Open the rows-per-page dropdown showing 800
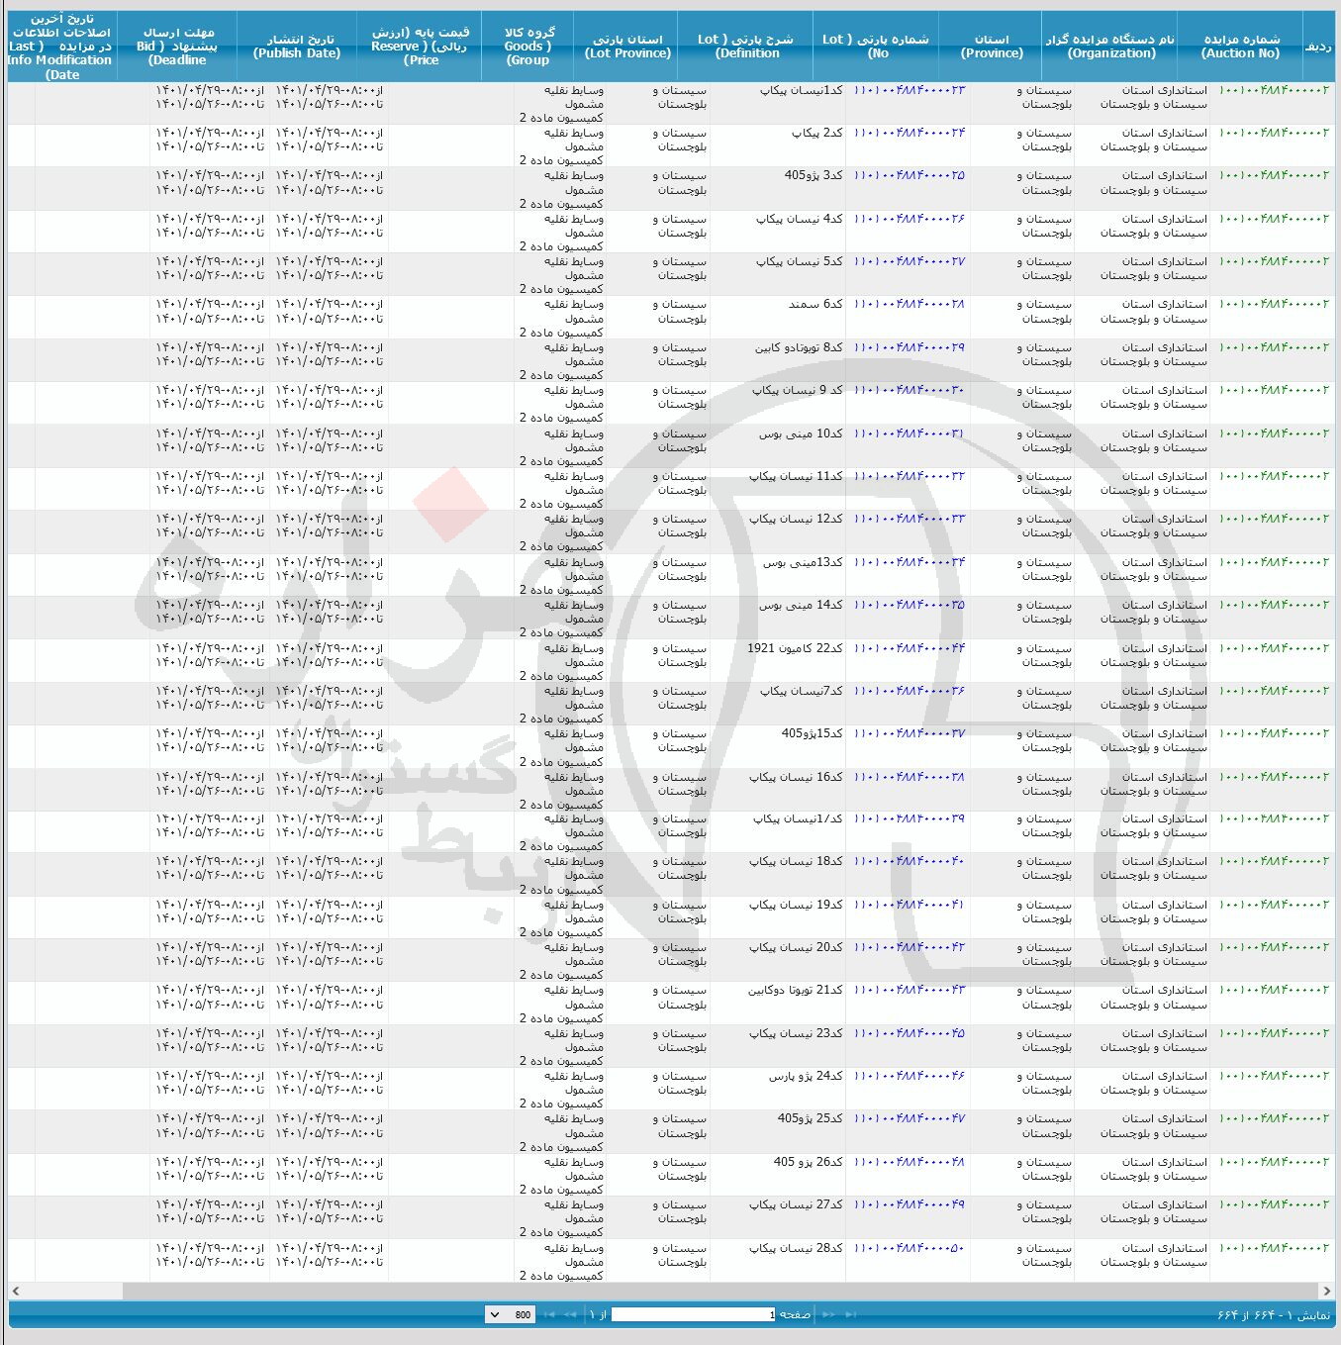The image size is (1341, 1345). 510,1314
